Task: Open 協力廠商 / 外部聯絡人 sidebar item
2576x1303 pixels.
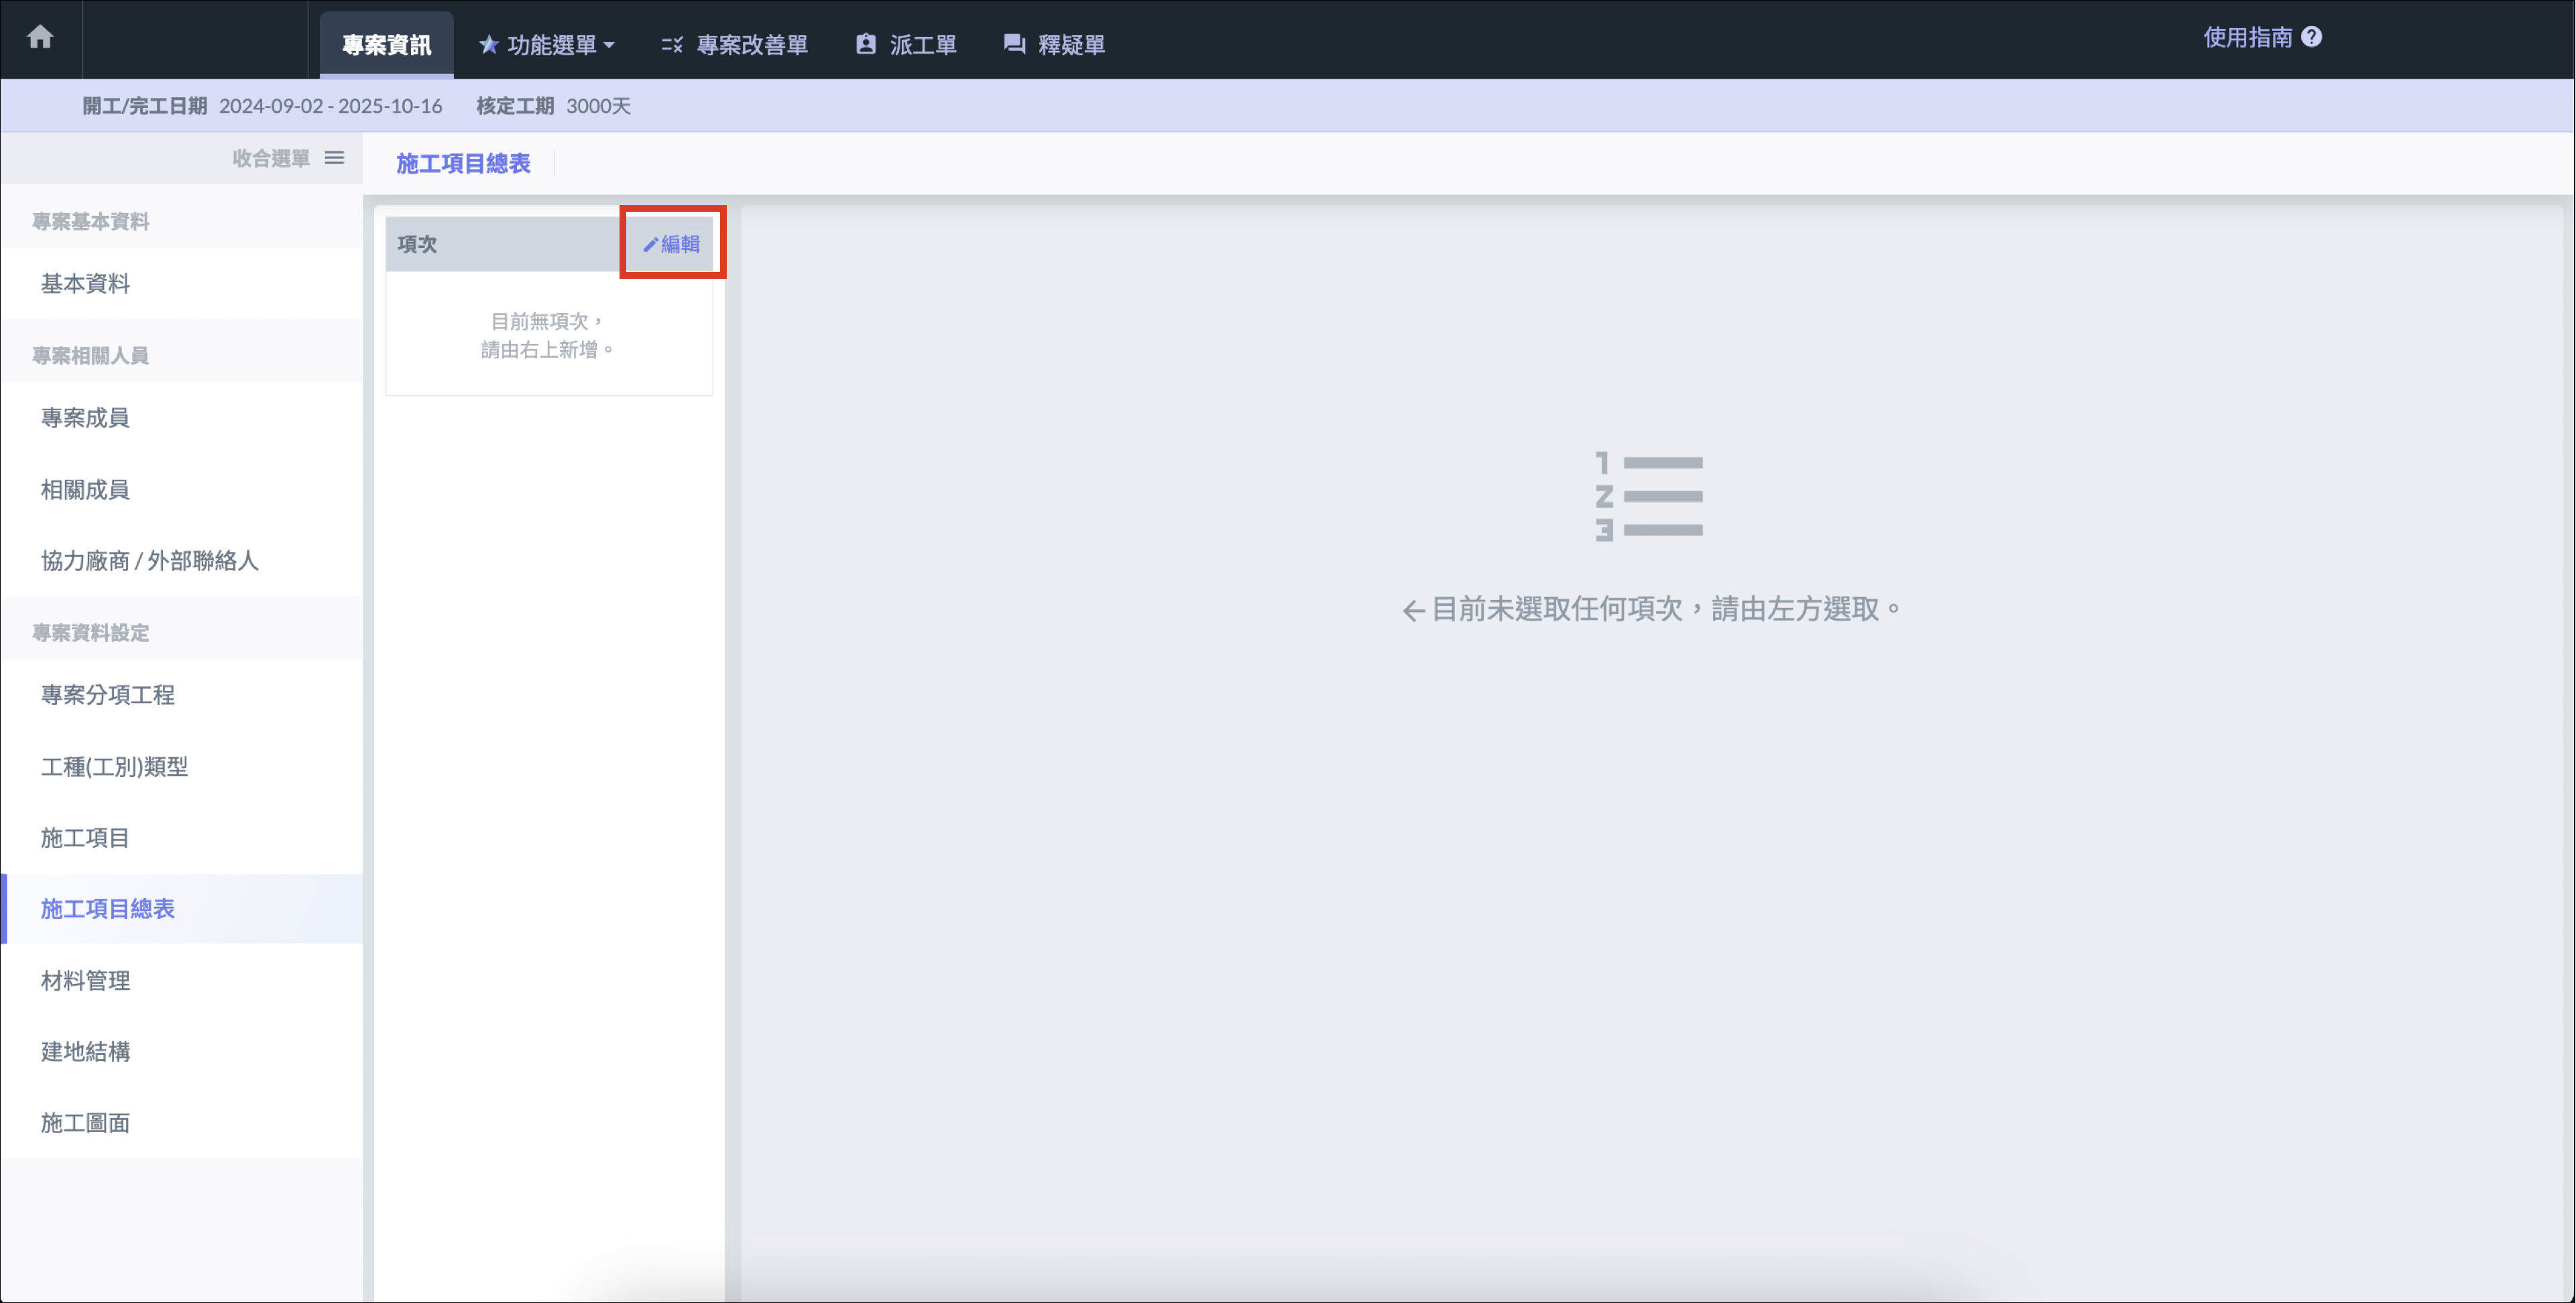Action: (150, 561)
